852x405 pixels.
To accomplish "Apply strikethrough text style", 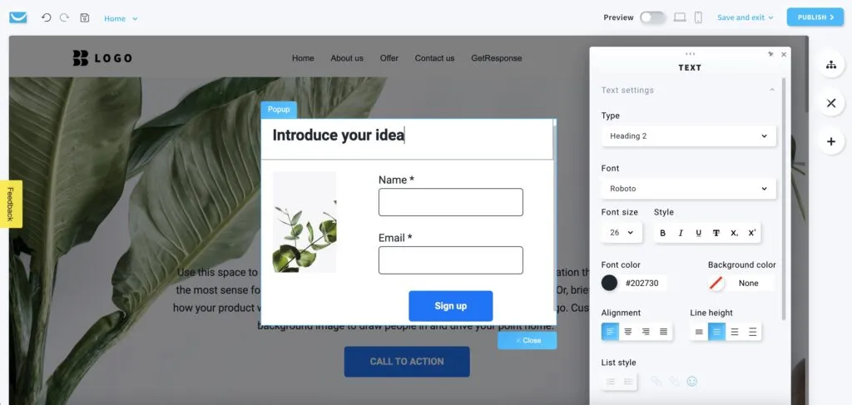I will [x=716, y=233].
